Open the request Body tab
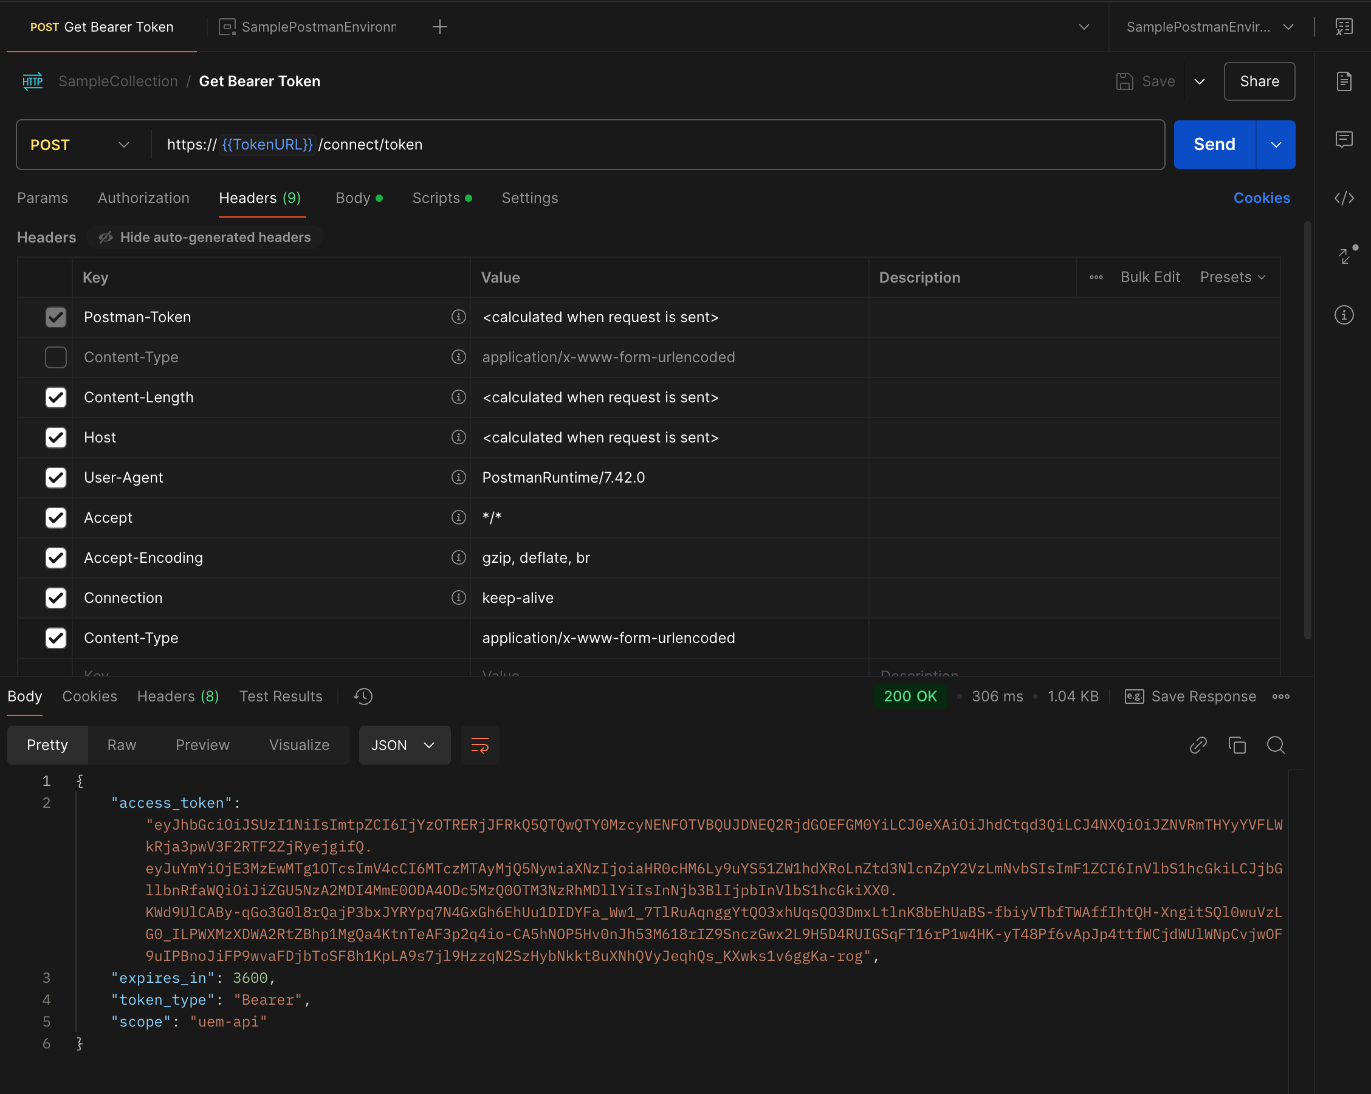 pos(359,198)
